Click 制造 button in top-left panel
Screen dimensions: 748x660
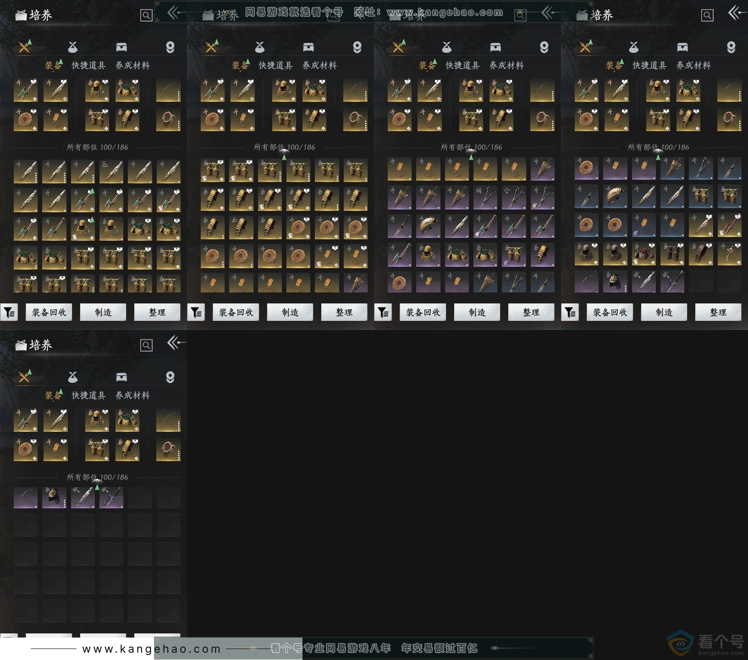(103, 313)
